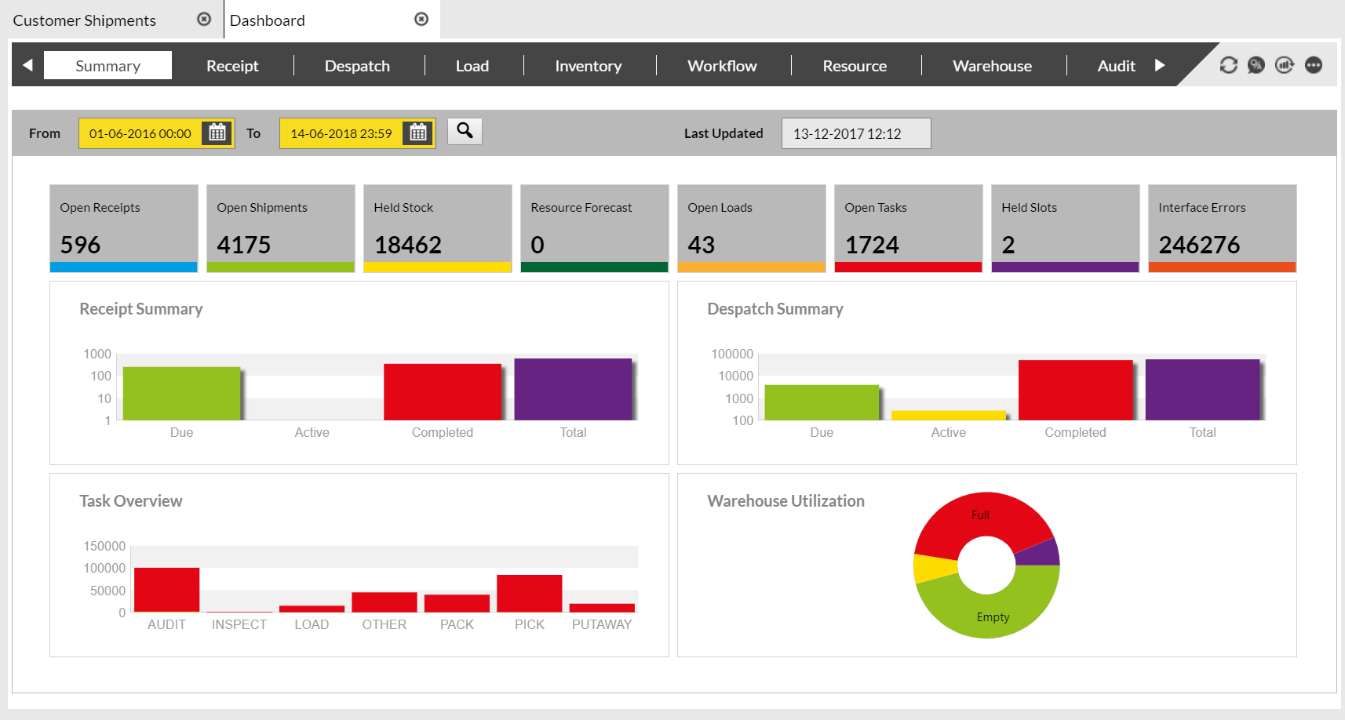Click the Interface Errors tile
1345x720 pixels.
(1222, 228)
